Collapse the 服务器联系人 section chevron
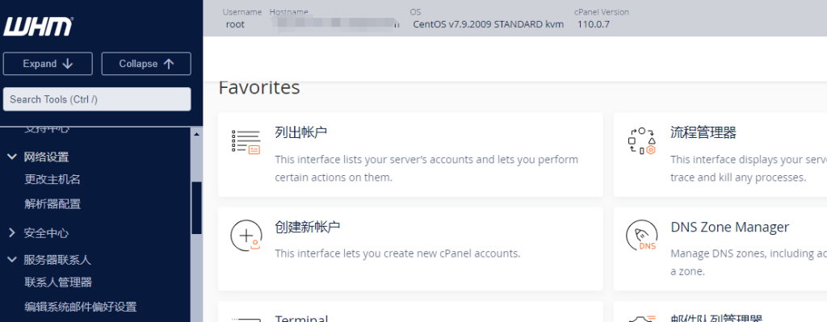This screenshot has height=322, width=827. click(11, 260)
